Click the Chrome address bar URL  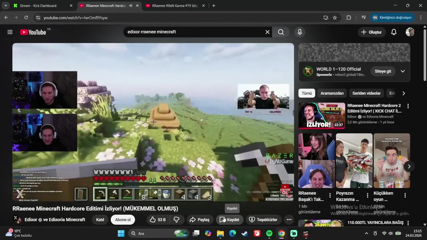pyautogui.click(x=75, y=18)
